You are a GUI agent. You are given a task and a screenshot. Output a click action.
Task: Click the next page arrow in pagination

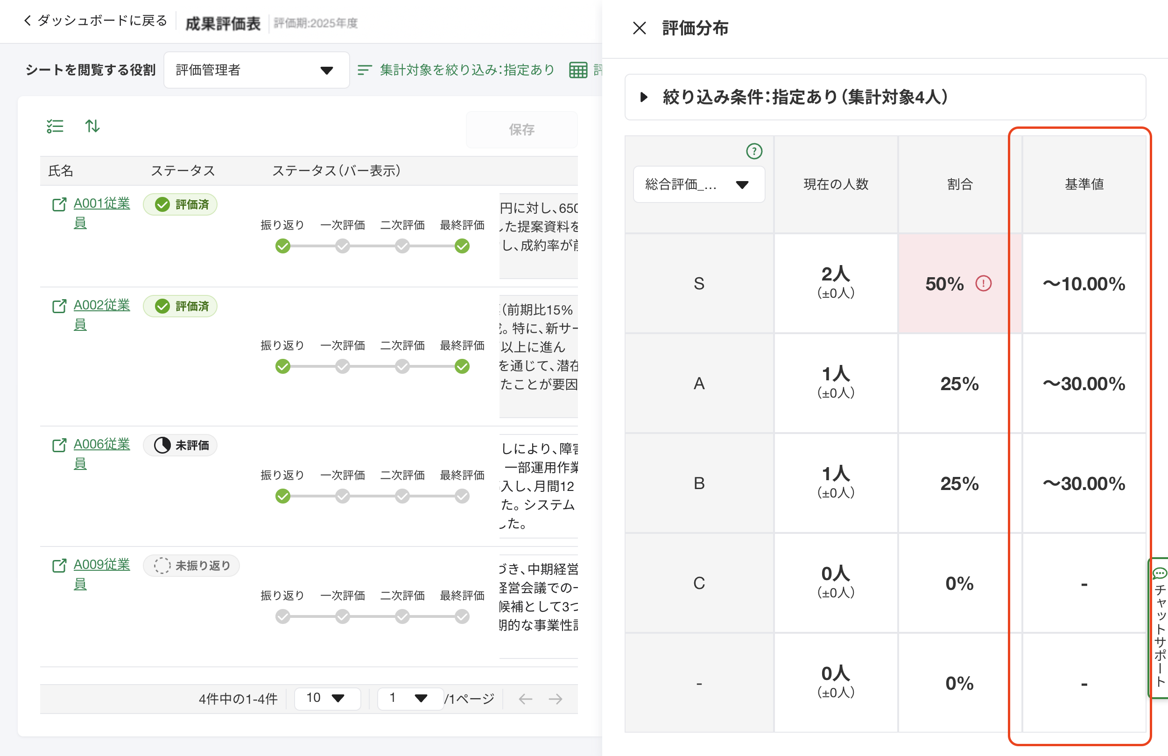(x=556, y=699)
